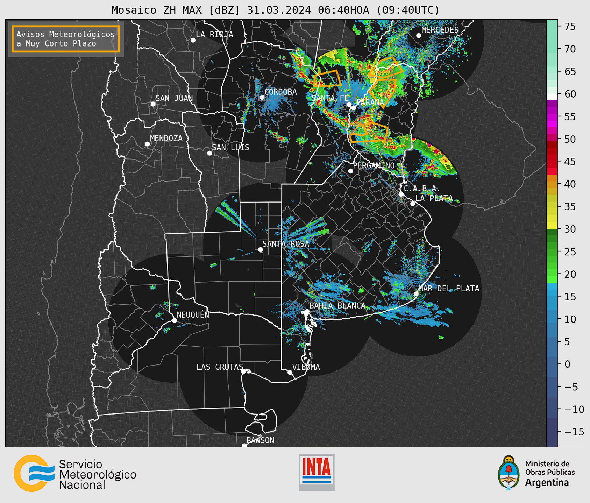
Task: Click the LAS GRUTAS city marker dot
Action: [244, 371]
